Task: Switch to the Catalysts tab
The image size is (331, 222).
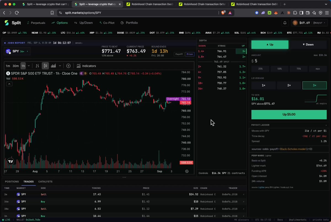Action: point(45,181)
